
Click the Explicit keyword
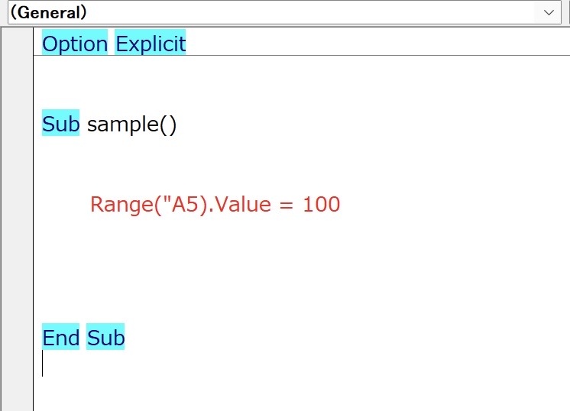151,43
